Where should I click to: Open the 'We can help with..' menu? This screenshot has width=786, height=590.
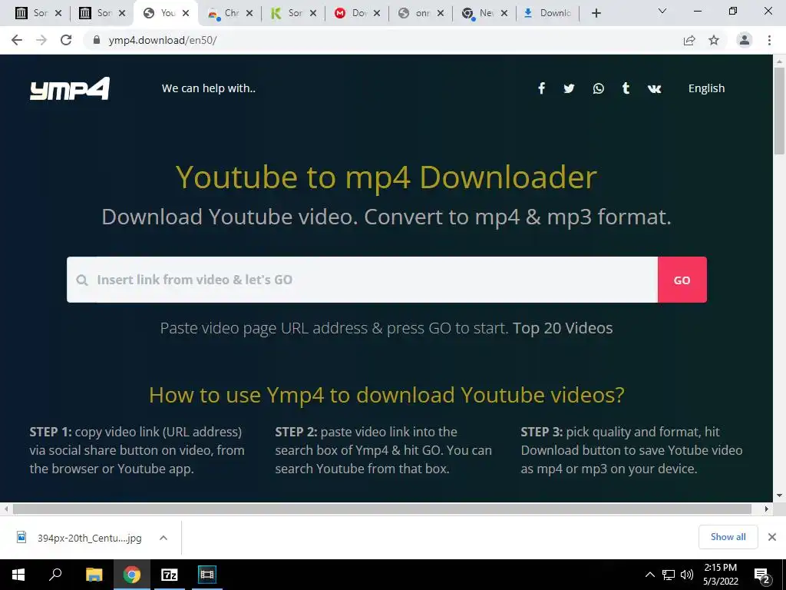pos(209,88)
